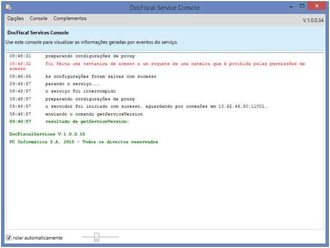The height and width of the screenshot is (248, 330).
Task: Click log line 'enviando o comando getServiceVersion'
Action: click(76, 114)
